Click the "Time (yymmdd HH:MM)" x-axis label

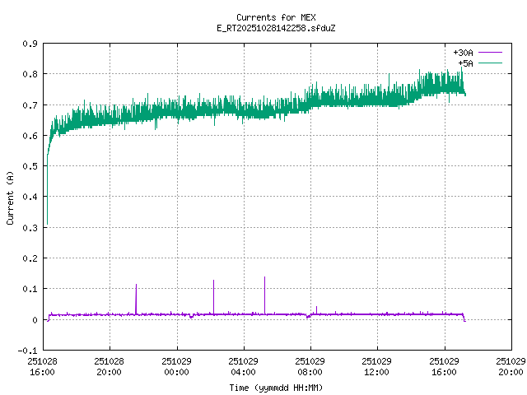(x=276, y=387)
